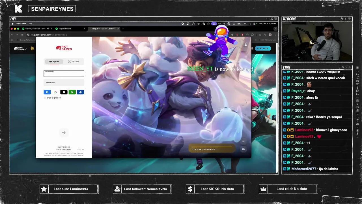Click the Last KICKS: No data panel
The image size is (362, 204).
[x=215, y=189]
